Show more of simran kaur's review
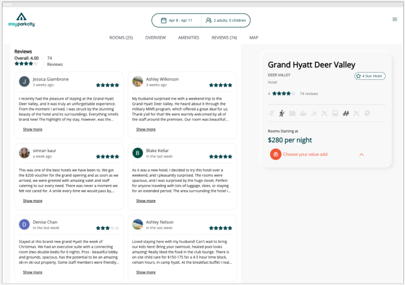This screenshot has height=285, width=405. click(x=33, y=201)
